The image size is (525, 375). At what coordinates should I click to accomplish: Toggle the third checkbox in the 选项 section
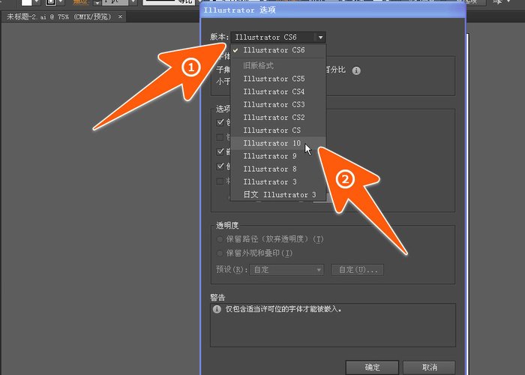pyautogui.click(x=220, y=152)
